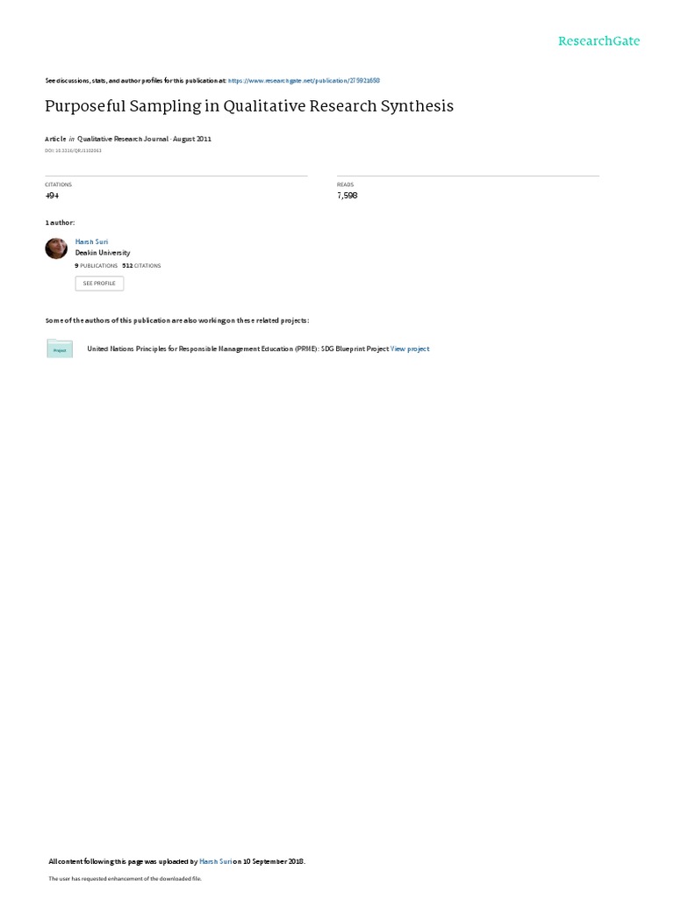This screenshot has height=899, width=674.
Task: Click the related projects heading text
Action: 177,320
